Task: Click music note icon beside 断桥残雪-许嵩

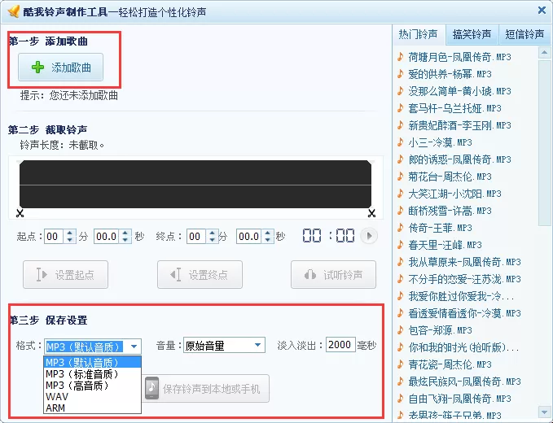Action: click(400, 211)
